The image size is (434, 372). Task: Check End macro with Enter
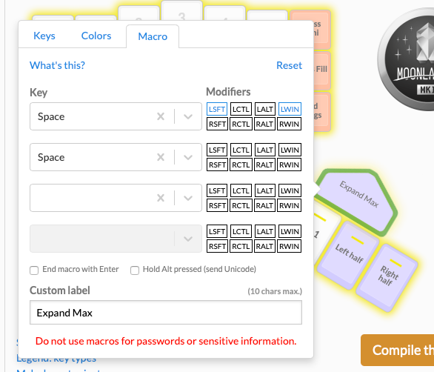tap(34, 270)
